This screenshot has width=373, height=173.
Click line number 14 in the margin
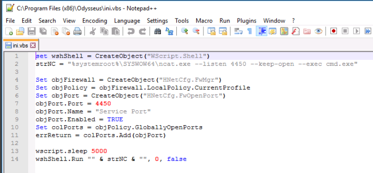14,159
